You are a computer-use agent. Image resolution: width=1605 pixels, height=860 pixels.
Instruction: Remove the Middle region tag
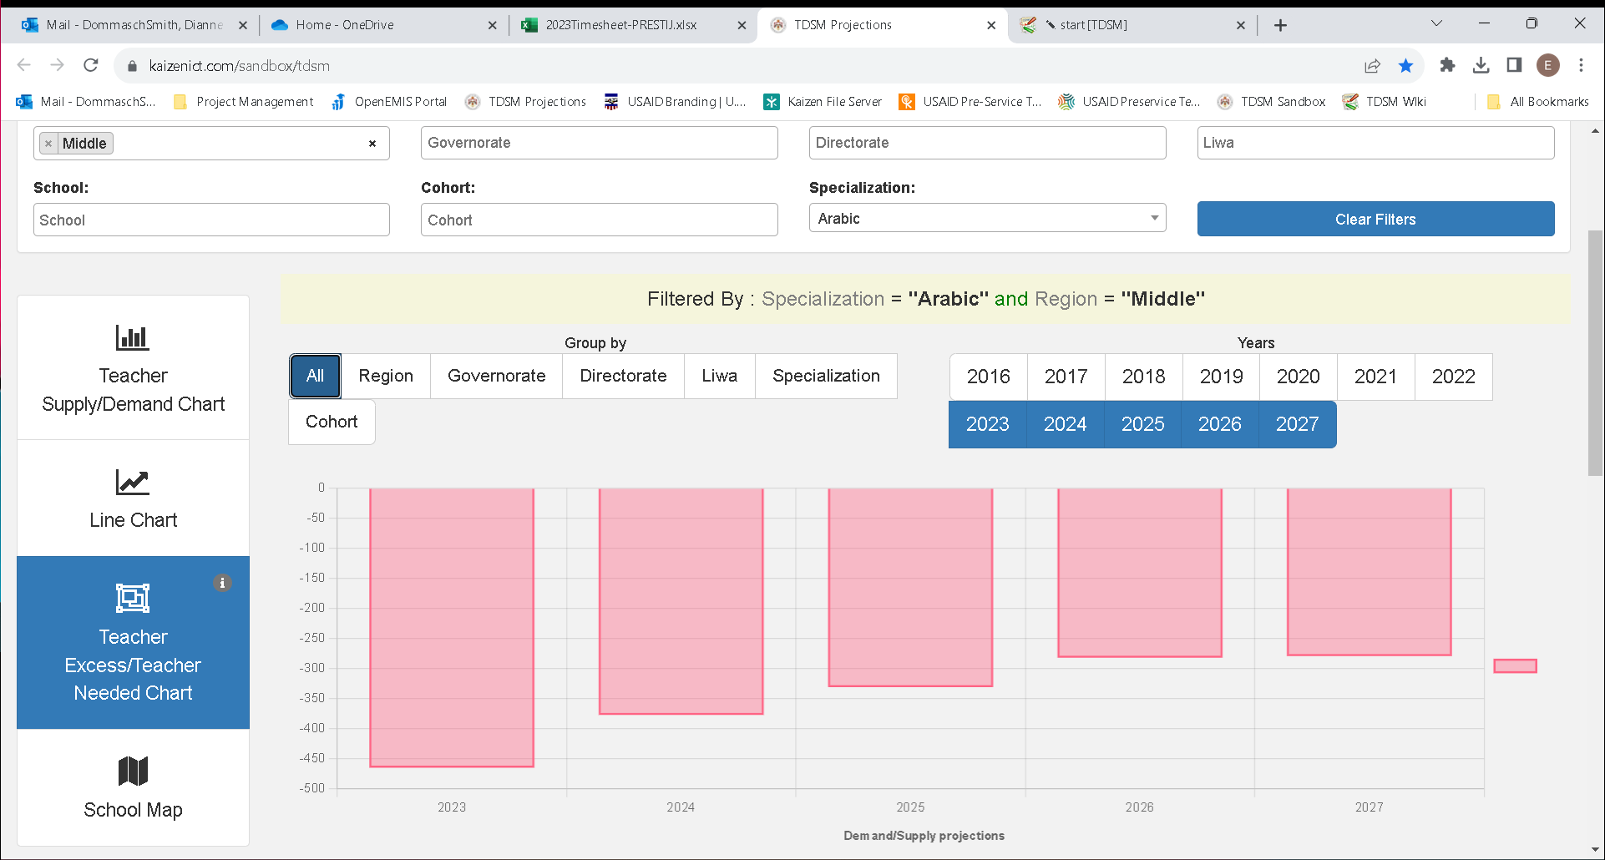coord(48,144)
